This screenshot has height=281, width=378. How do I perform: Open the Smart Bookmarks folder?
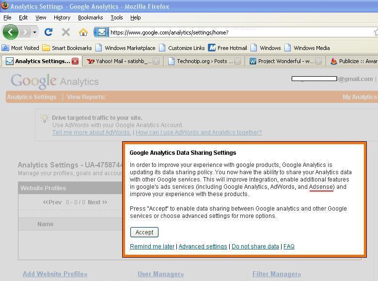(x=67, y=48)
